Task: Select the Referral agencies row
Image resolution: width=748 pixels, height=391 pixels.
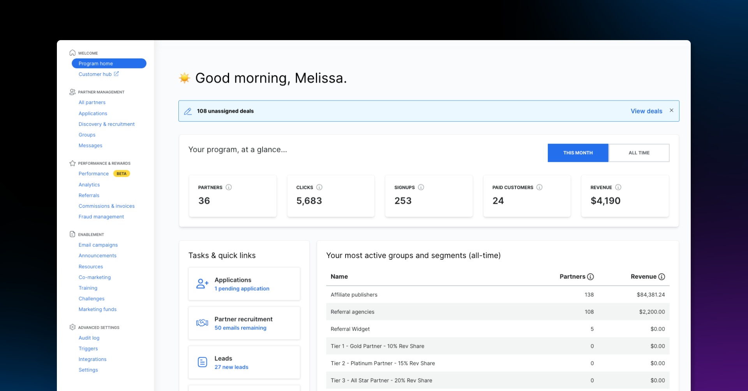Action: click(497, 312)
